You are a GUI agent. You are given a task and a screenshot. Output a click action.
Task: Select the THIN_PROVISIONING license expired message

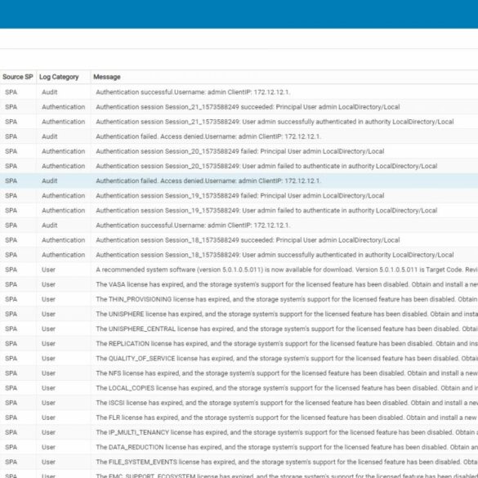[x=287, y=299]
